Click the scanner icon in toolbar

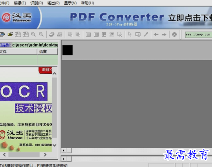click(x=2, y=34)
